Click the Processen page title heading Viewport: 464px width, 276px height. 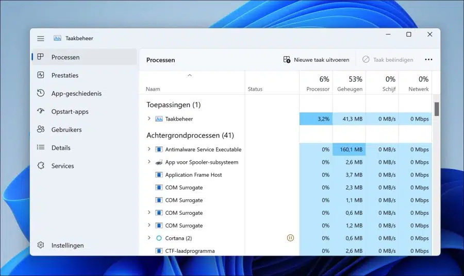tap(161, 60)
